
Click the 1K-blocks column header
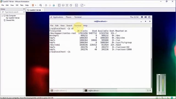pyautogui.click(x=82, y=31)
